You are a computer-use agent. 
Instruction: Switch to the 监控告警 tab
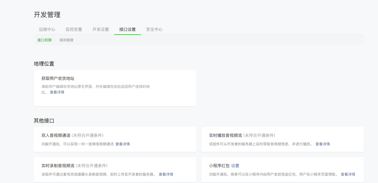coord(74,29)
